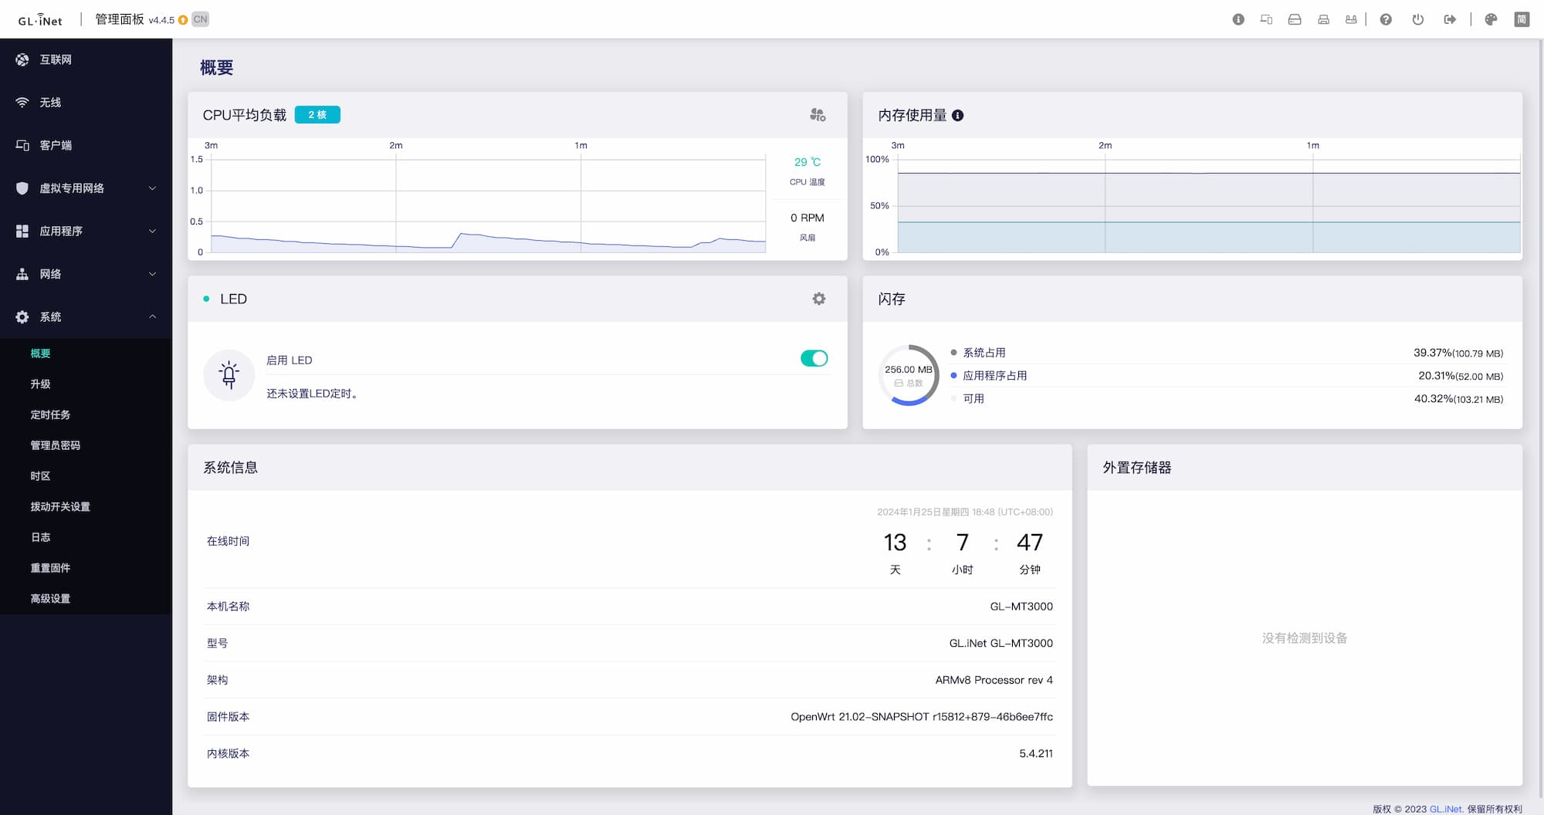1544x815 pixels.
Task: Open the theme palette icon
Action: coord(1491,19)
